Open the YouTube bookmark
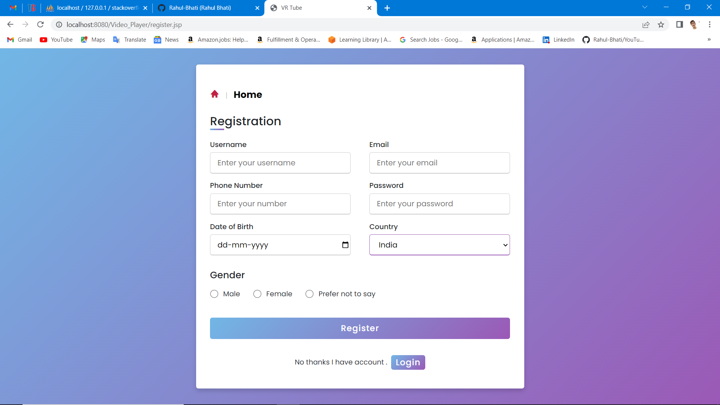Image resolution: width=720 pixels, height=405 pixels. tap(56, 40)
